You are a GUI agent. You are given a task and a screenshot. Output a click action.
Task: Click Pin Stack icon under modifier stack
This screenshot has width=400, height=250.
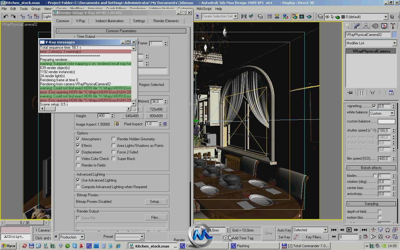pyautogui.click(x=350, y=93)
